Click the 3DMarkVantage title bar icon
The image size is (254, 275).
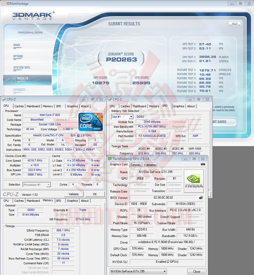click(x=3, y=3)
